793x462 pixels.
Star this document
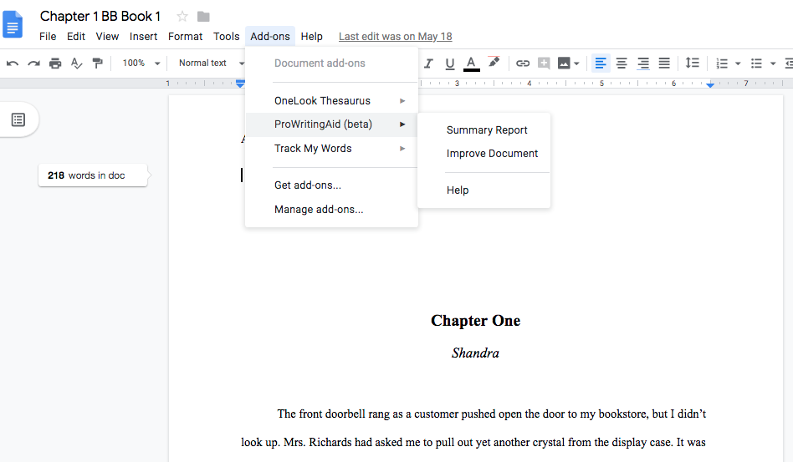coord(182,17)
